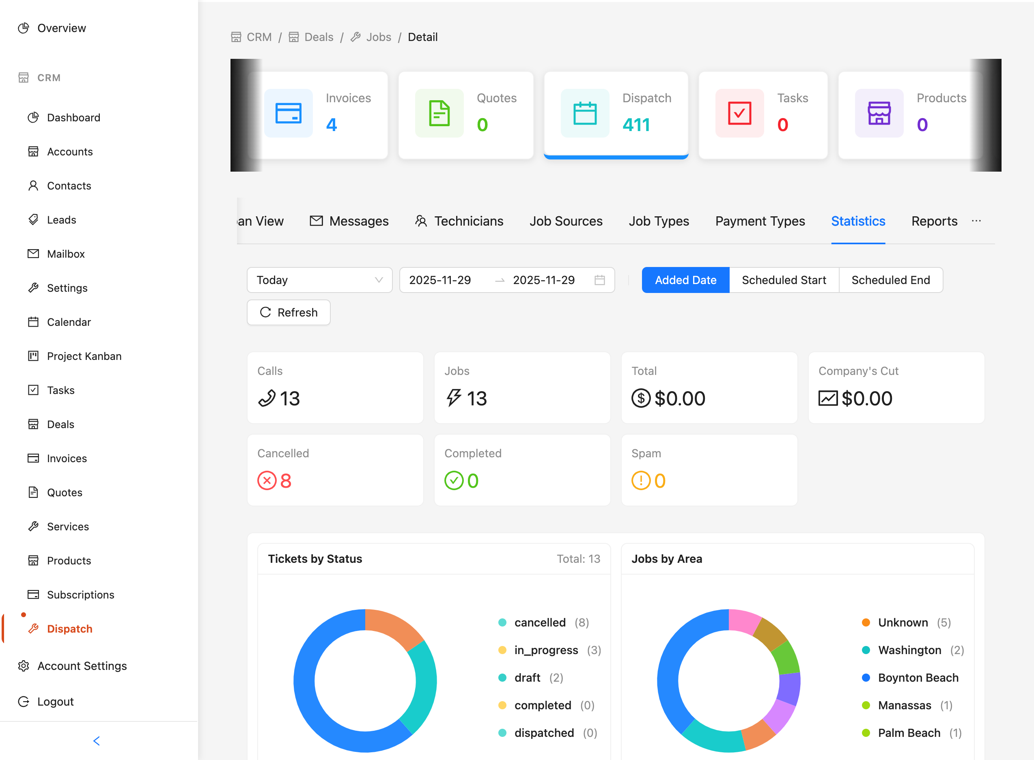Open the Today date range dropdown
This screenshot has height=760, width=1034.
pos(319,280)
